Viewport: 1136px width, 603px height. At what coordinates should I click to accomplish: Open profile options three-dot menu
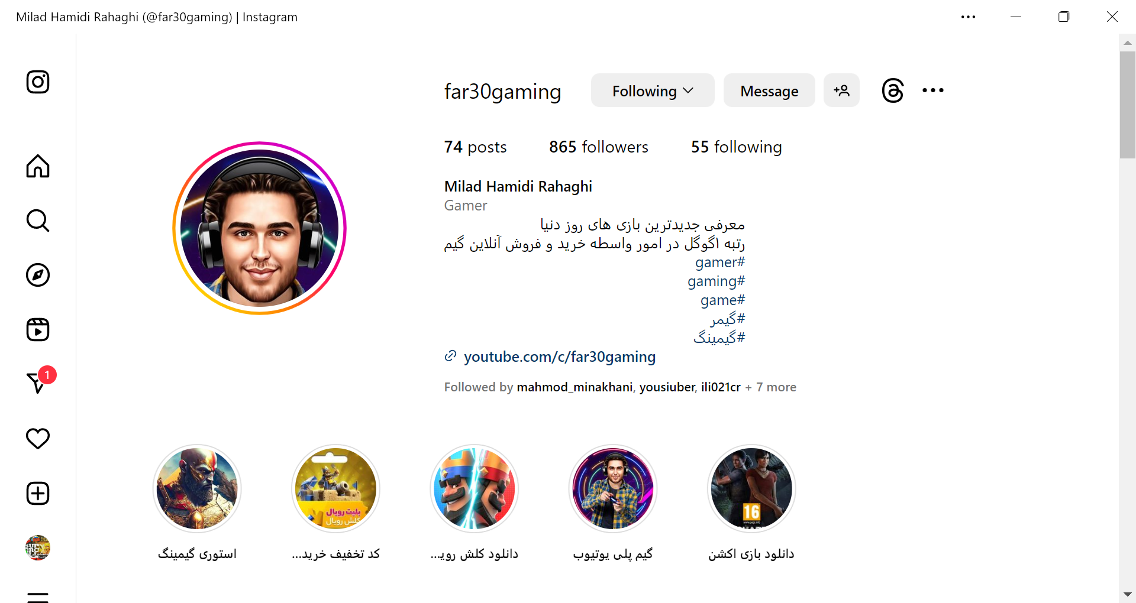(932, 90)
